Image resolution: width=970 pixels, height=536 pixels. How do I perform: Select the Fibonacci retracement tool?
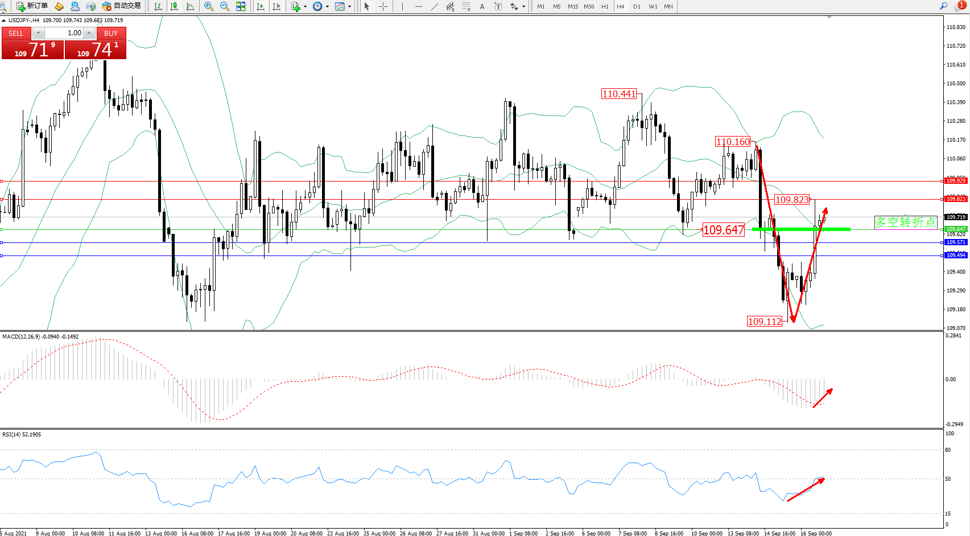point(466,6)
